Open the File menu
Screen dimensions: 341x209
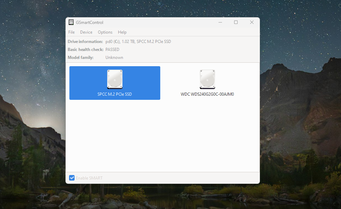coord(71,32)
